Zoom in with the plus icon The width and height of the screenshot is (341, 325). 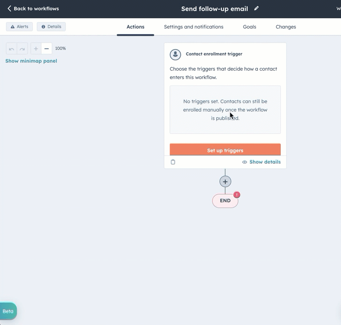coord(36,49)
